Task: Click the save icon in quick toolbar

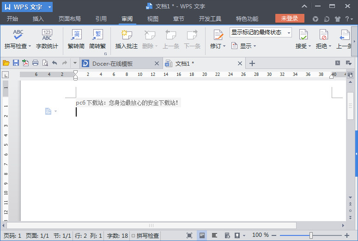Action: [16, 63]
